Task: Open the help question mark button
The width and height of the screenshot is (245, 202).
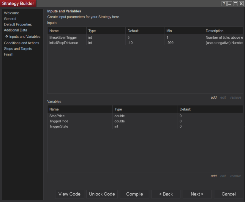Action: tap(224, 4)
